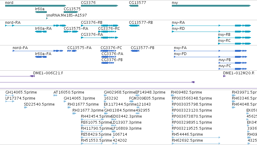Select the DME1-006C21.F clone label
Screen dimensions: 257x145
pos(48,73)
